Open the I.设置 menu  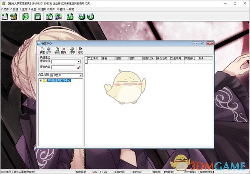pyautogui.click(x=32, y=10)
